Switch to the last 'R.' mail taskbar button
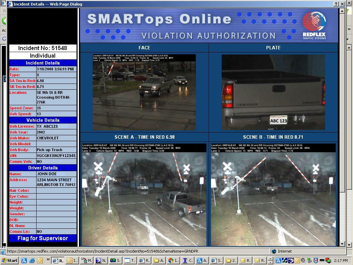 pyautogui.click(x=260, y=261)
